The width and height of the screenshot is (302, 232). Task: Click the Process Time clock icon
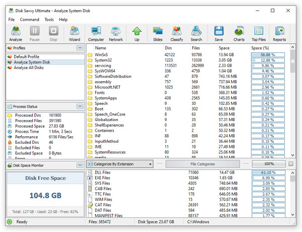[10, 132]
